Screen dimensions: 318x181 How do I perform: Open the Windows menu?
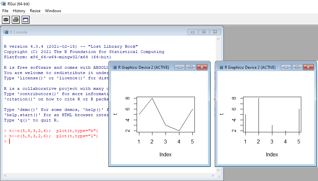[x=53, y=11]
